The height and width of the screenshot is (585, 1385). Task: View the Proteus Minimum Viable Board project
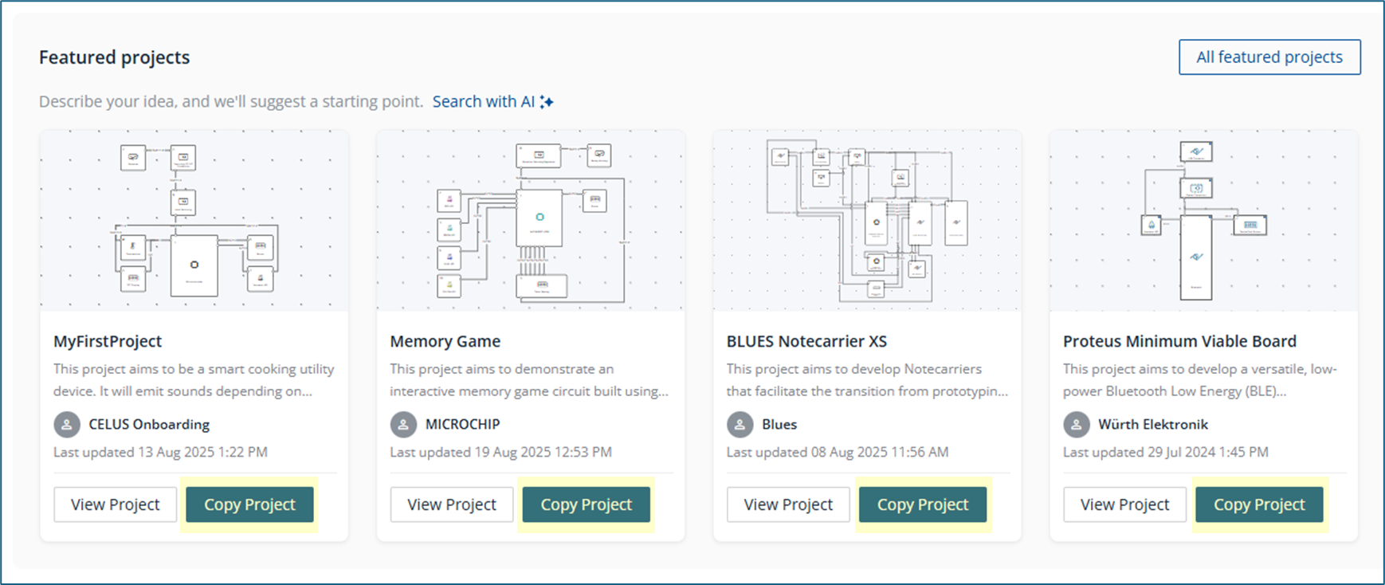click(1124, 505)
